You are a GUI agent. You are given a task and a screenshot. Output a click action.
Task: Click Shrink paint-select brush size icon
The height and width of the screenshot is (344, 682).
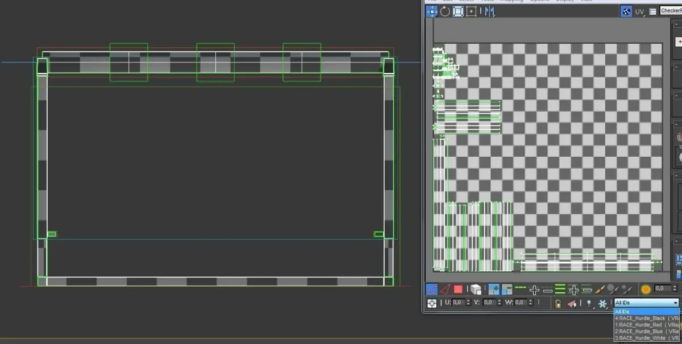tap(626, 290)
